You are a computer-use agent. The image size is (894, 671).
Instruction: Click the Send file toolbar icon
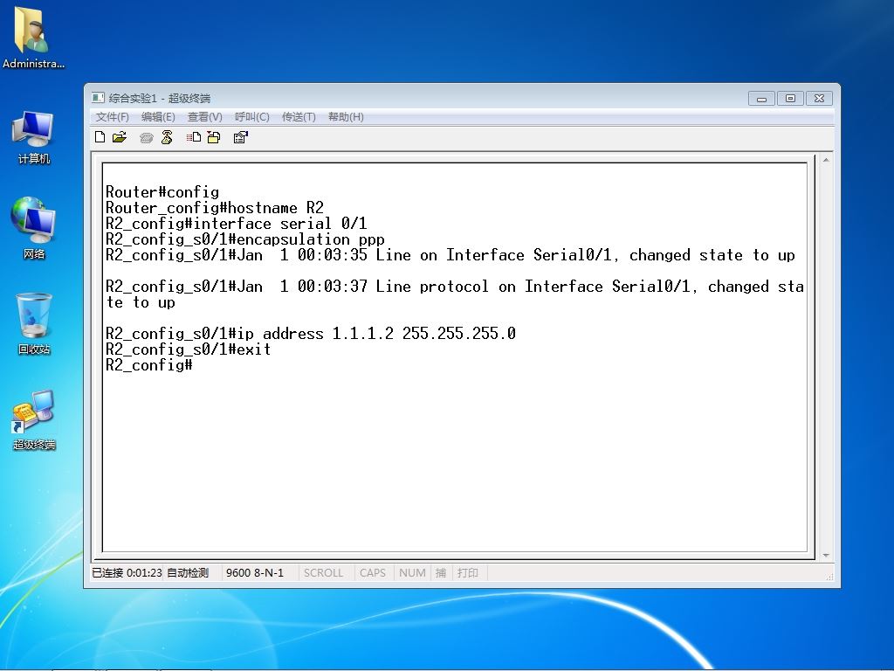[193, 137]
